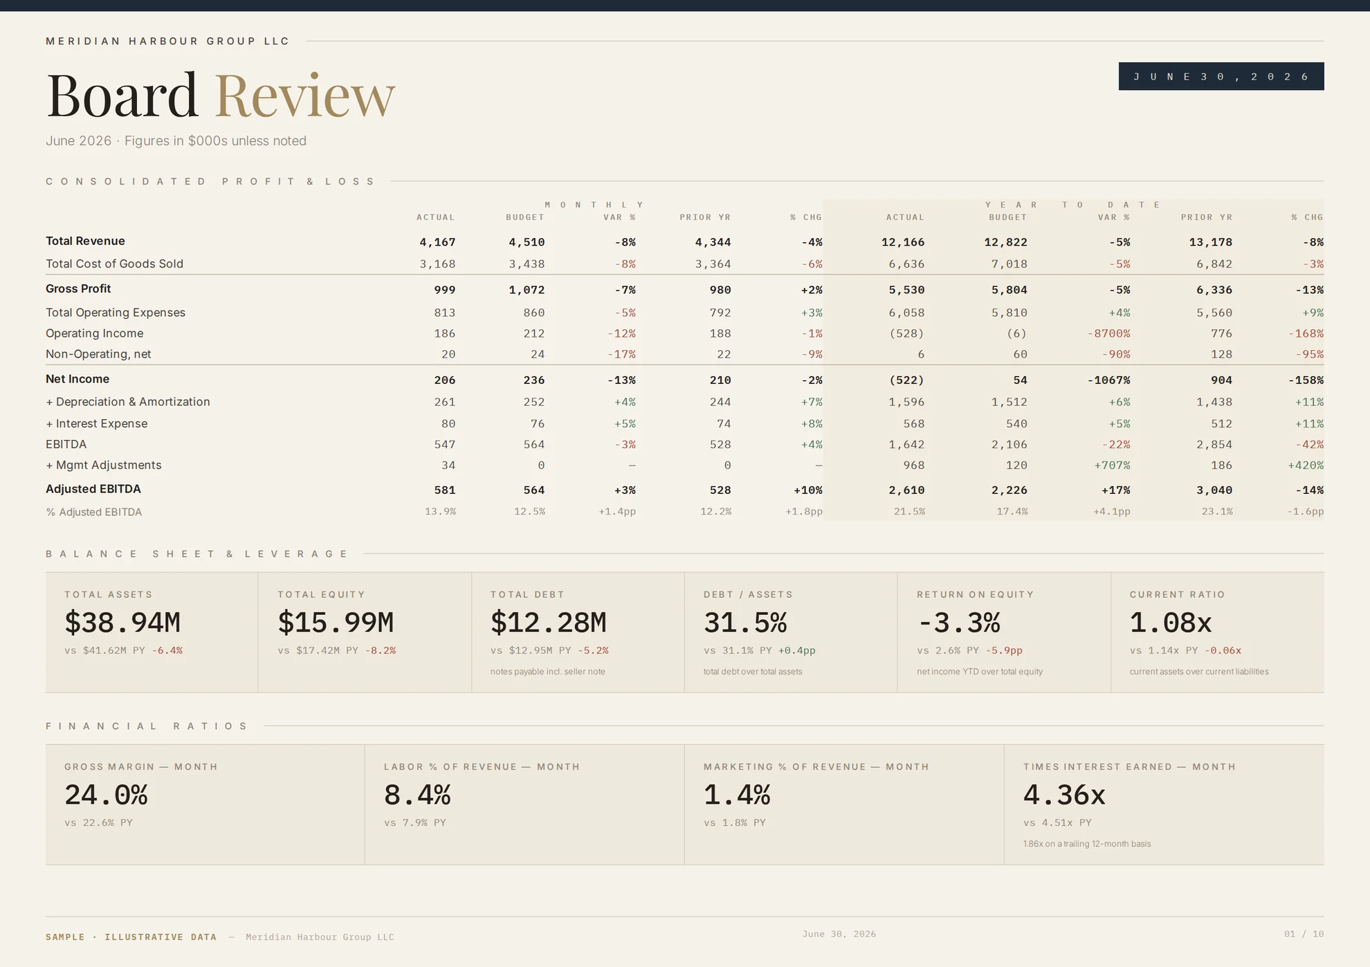This screenshot has height=967, width=1370.
Task: Click Adjusted EBITDA monthly actual 581
Action: [x=445, y=490]
